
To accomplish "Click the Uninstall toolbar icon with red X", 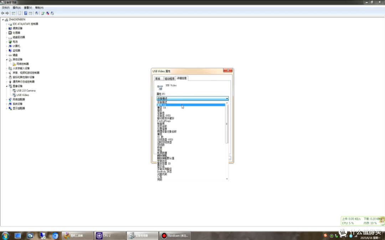I will pyautogui.click(x=47, y=13).
